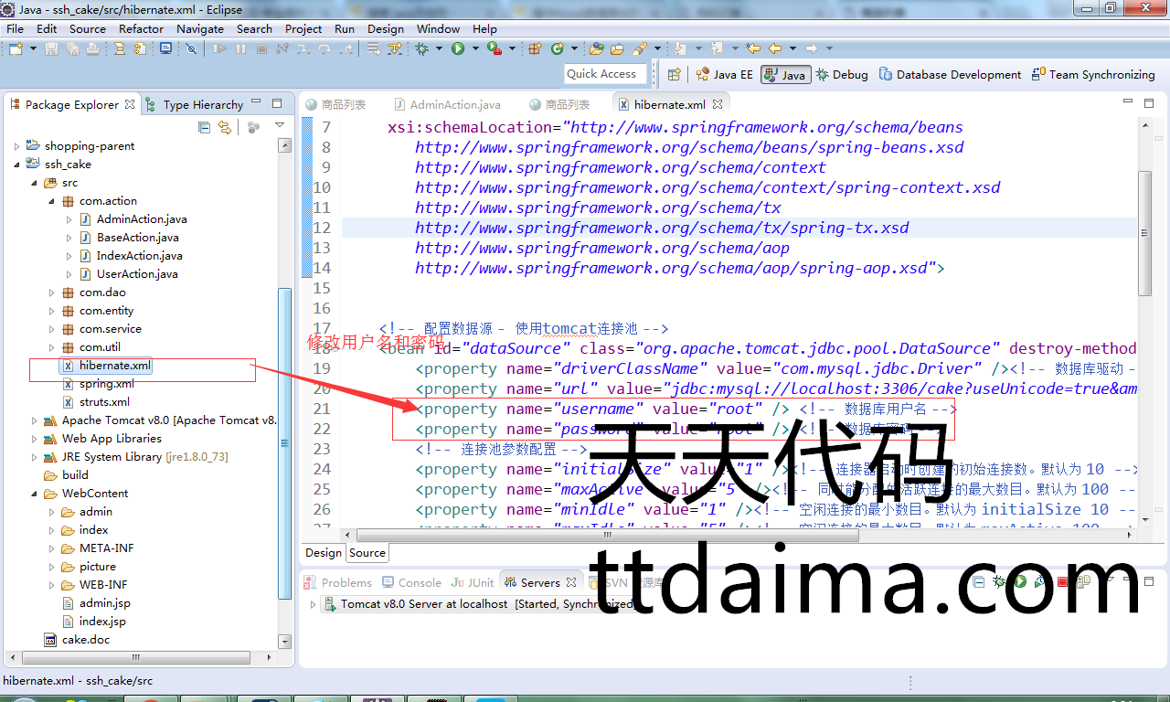Viewport: 1170px width, 702px height.
Task: Click the green Run button in toolbar
Action: (457, 48)
